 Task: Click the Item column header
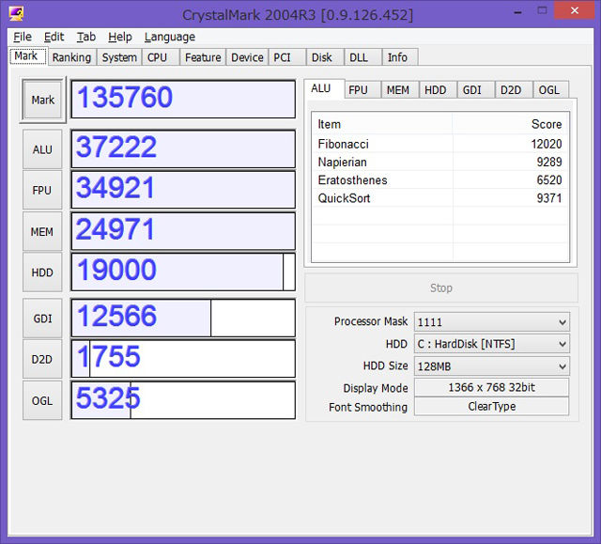(x=382, y=124)
